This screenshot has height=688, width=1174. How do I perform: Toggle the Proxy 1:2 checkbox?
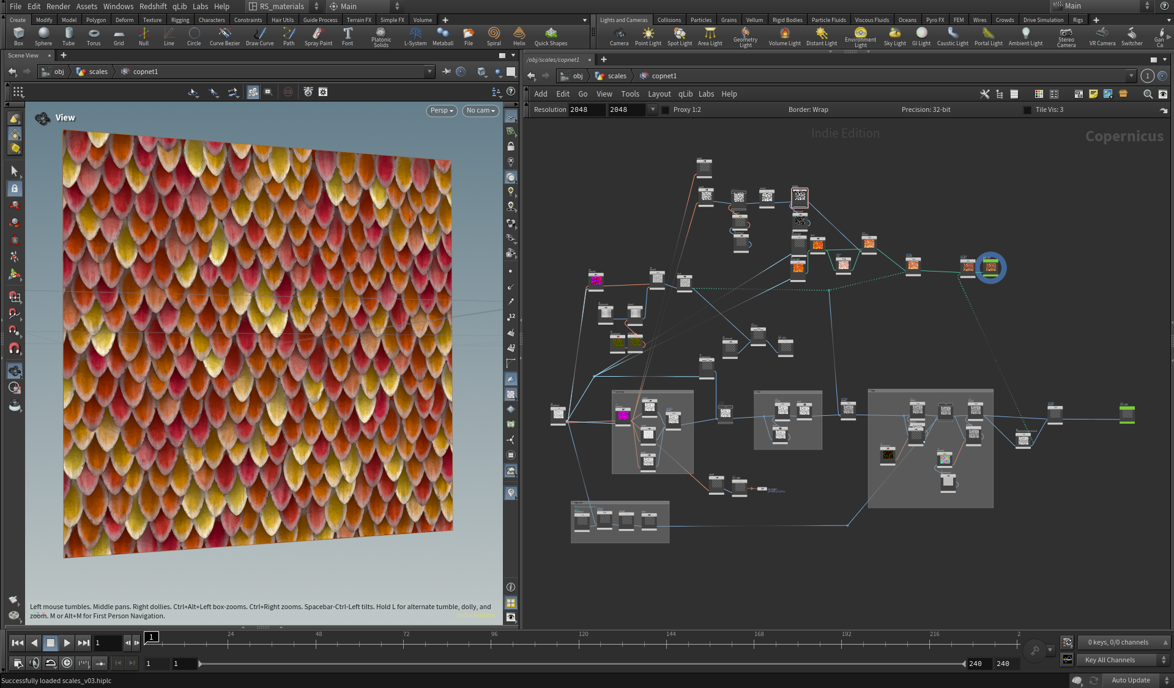pyautogui.click(x=665, y=110)
